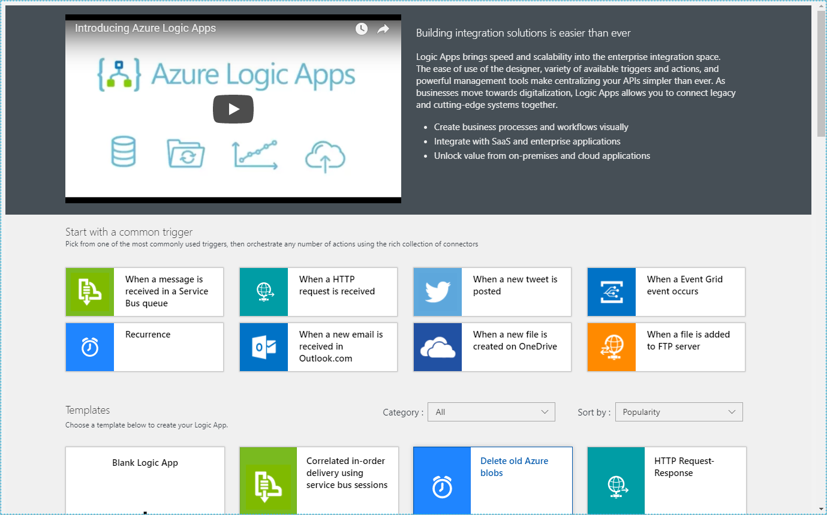Click the video title 'Introducing Azure Logic Apps'
Viewport: 827px width, 515px height.
click(146, 28)
